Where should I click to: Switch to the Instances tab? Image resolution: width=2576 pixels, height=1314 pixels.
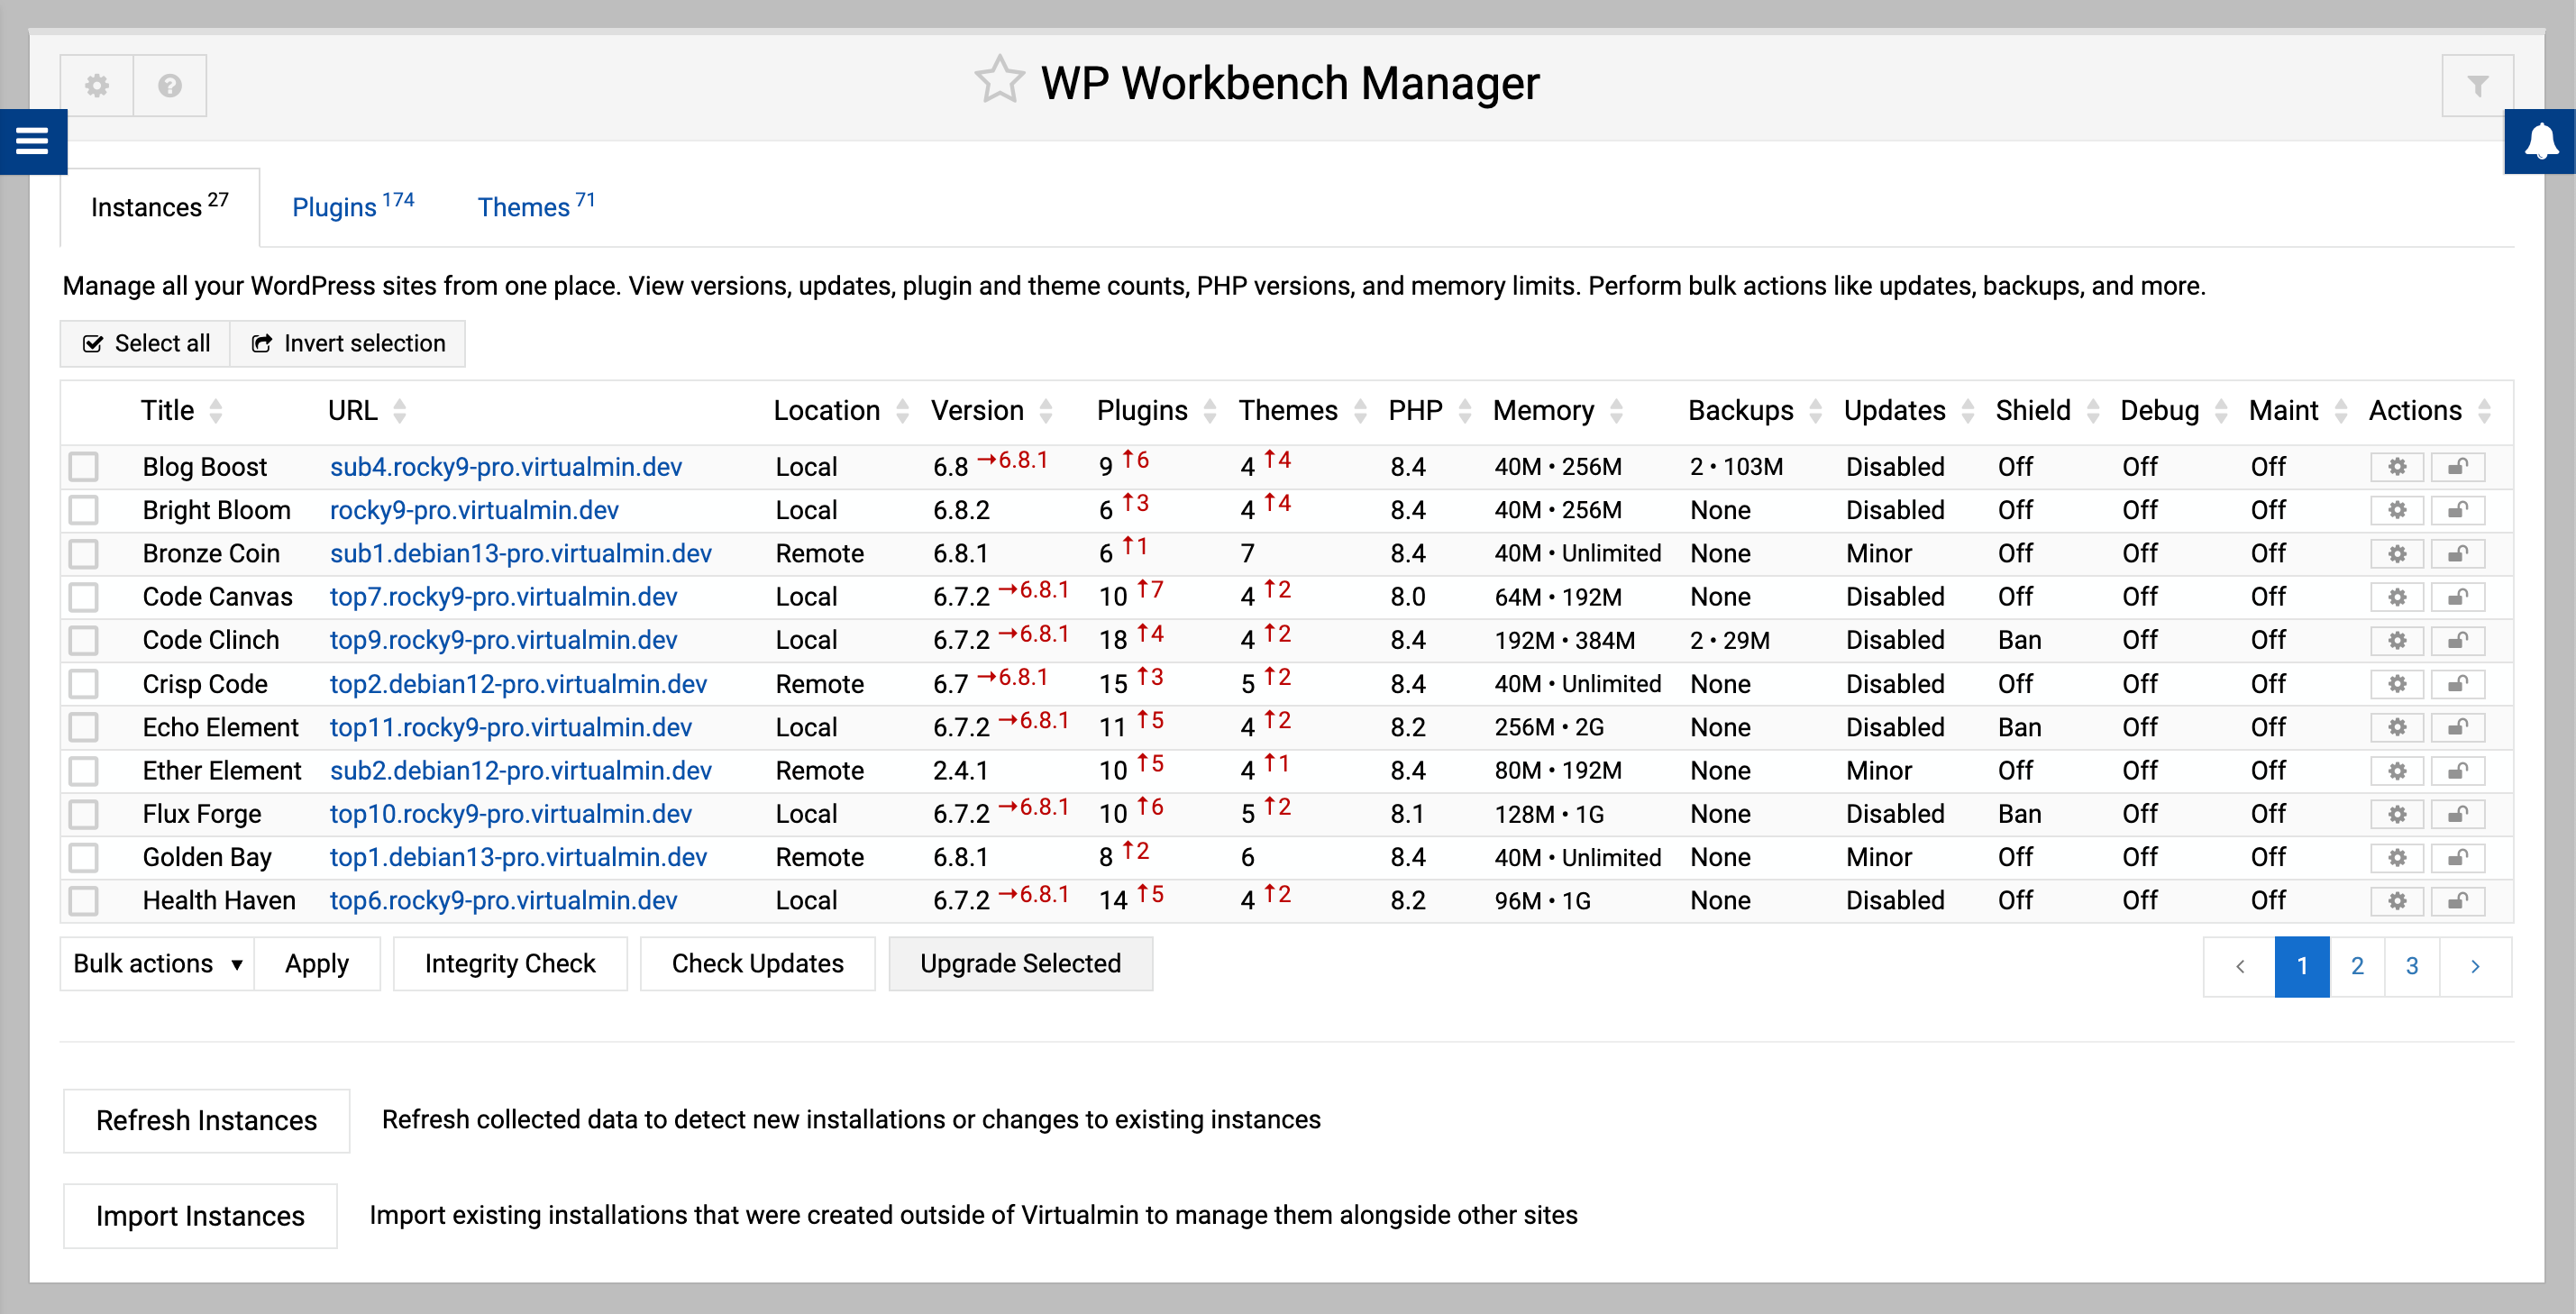click(x=160, y=206)
